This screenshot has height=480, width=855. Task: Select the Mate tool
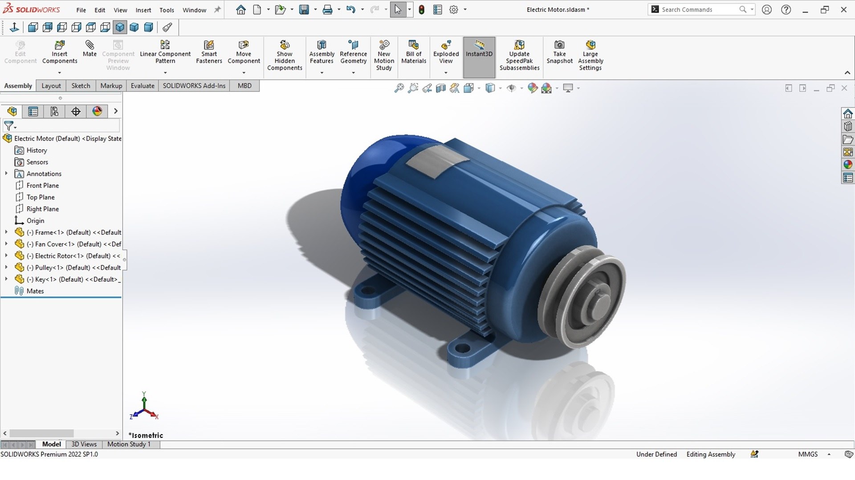[x=90, y=48]
